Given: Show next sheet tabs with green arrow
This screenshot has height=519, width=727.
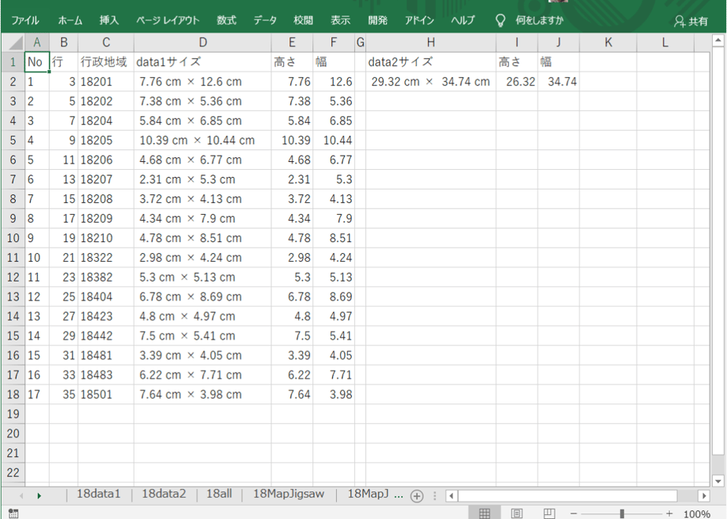Looking at the screenshot, I should tap(39, 496).
